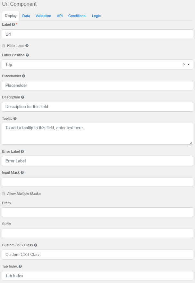Switch to the Data tab
This screenshot has width=195, height=283.
(x=26, y=16)
